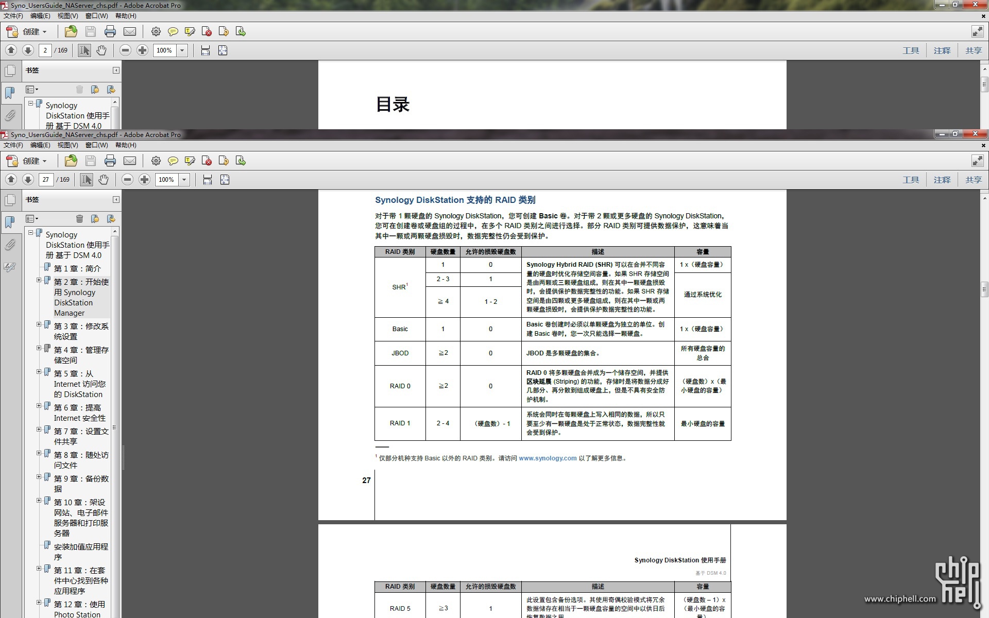Select bookmark 第 1 章：简介

coord(77,269)
